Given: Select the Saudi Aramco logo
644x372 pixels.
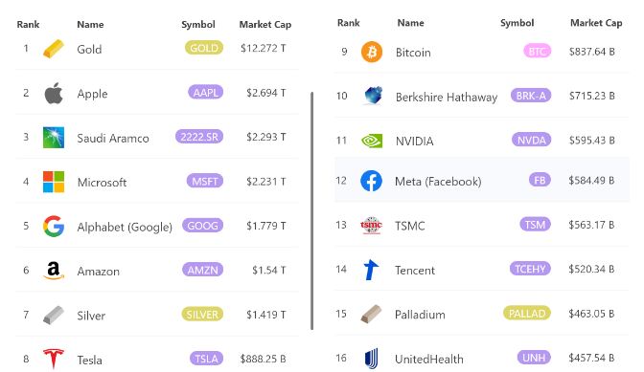Looking at the screenshot, I should point(54,138).
